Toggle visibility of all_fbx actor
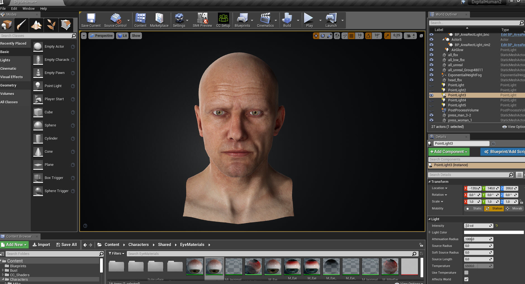 [x=431, y=55]
